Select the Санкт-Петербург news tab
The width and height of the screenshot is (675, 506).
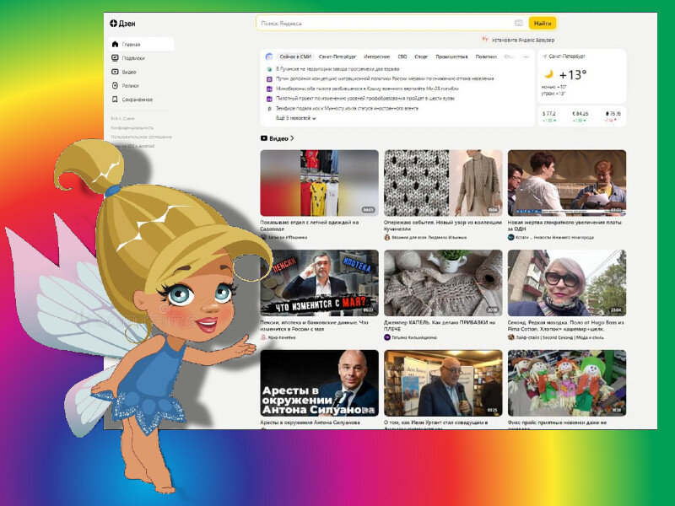337,57
